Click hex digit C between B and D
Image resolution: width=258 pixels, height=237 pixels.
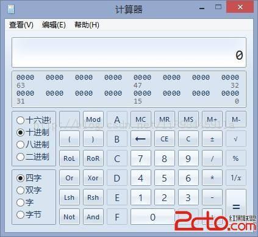117,158
